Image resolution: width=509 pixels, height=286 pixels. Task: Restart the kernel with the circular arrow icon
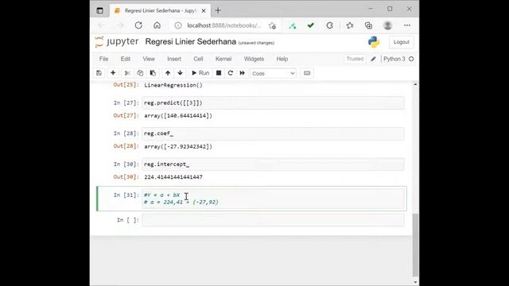[x=231, y=73]
